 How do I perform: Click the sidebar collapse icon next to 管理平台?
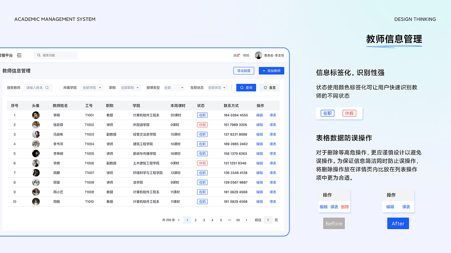tap(19, 55)
